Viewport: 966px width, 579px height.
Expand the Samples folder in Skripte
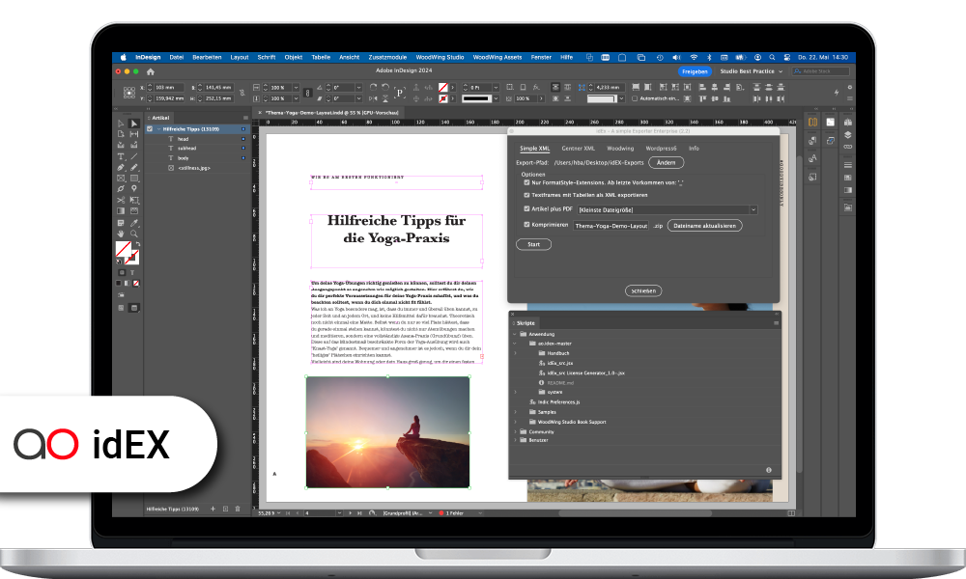pos(515,412)
